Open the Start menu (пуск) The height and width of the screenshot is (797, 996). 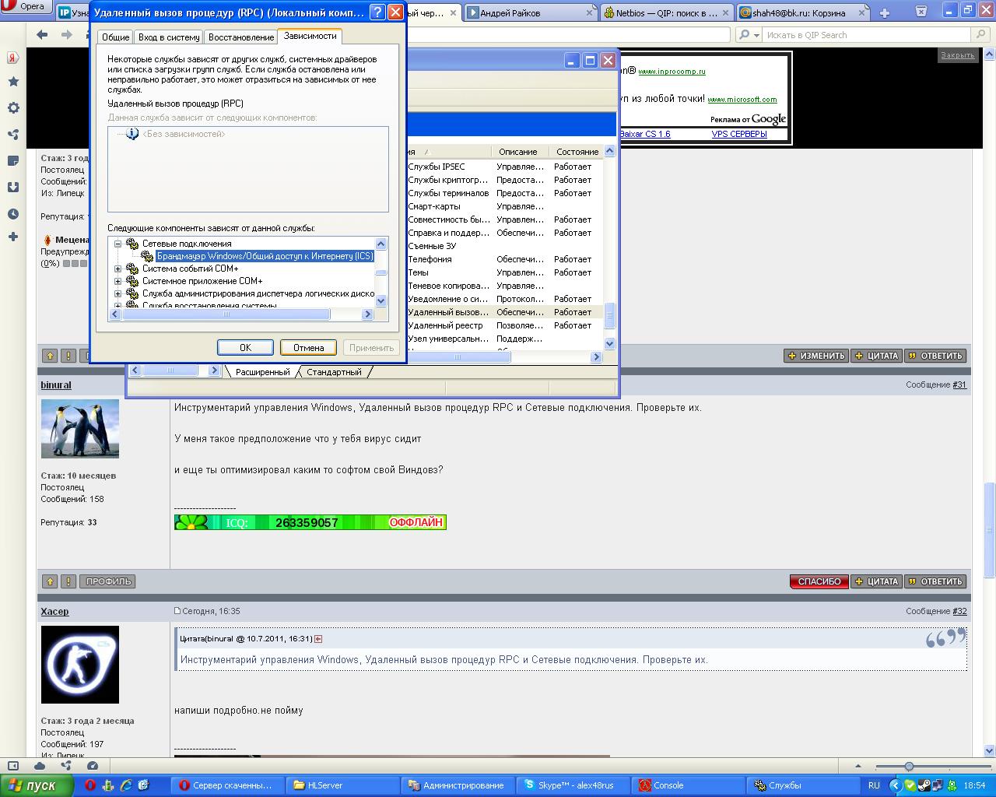(37, 785)
